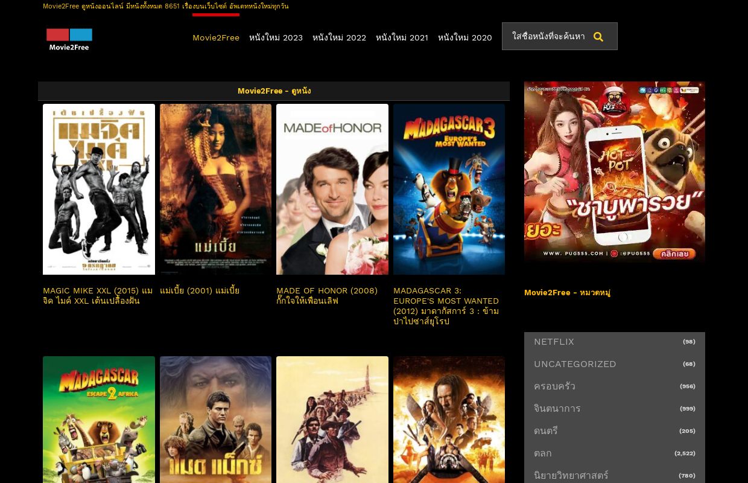Open the action poster with man and guns
Viewport: 748px width, 483px height.
[x=449, y=420]
